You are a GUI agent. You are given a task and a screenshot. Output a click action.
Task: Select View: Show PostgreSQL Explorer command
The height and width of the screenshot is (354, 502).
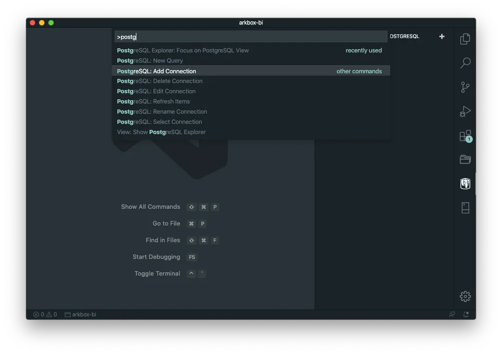coord(251,132)
